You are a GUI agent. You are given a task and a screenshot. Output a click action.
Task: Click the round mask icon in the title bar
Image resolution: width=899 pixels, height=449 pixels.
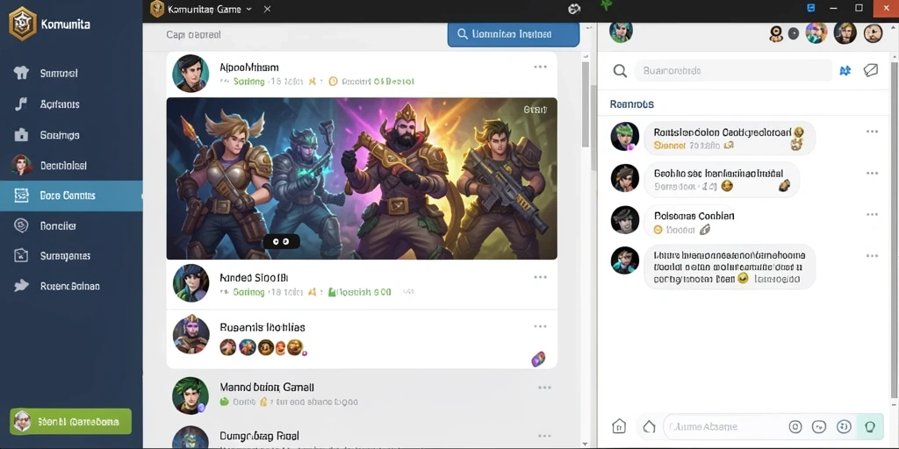574,9
